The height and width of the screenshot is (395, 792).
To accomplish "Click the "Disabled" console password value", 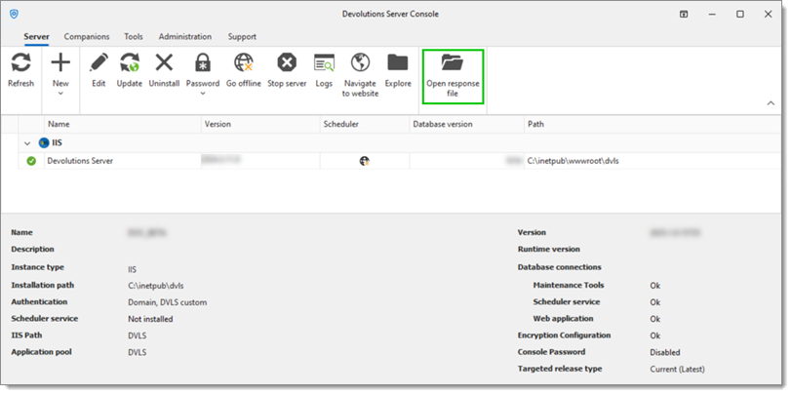I will (665, 352).
